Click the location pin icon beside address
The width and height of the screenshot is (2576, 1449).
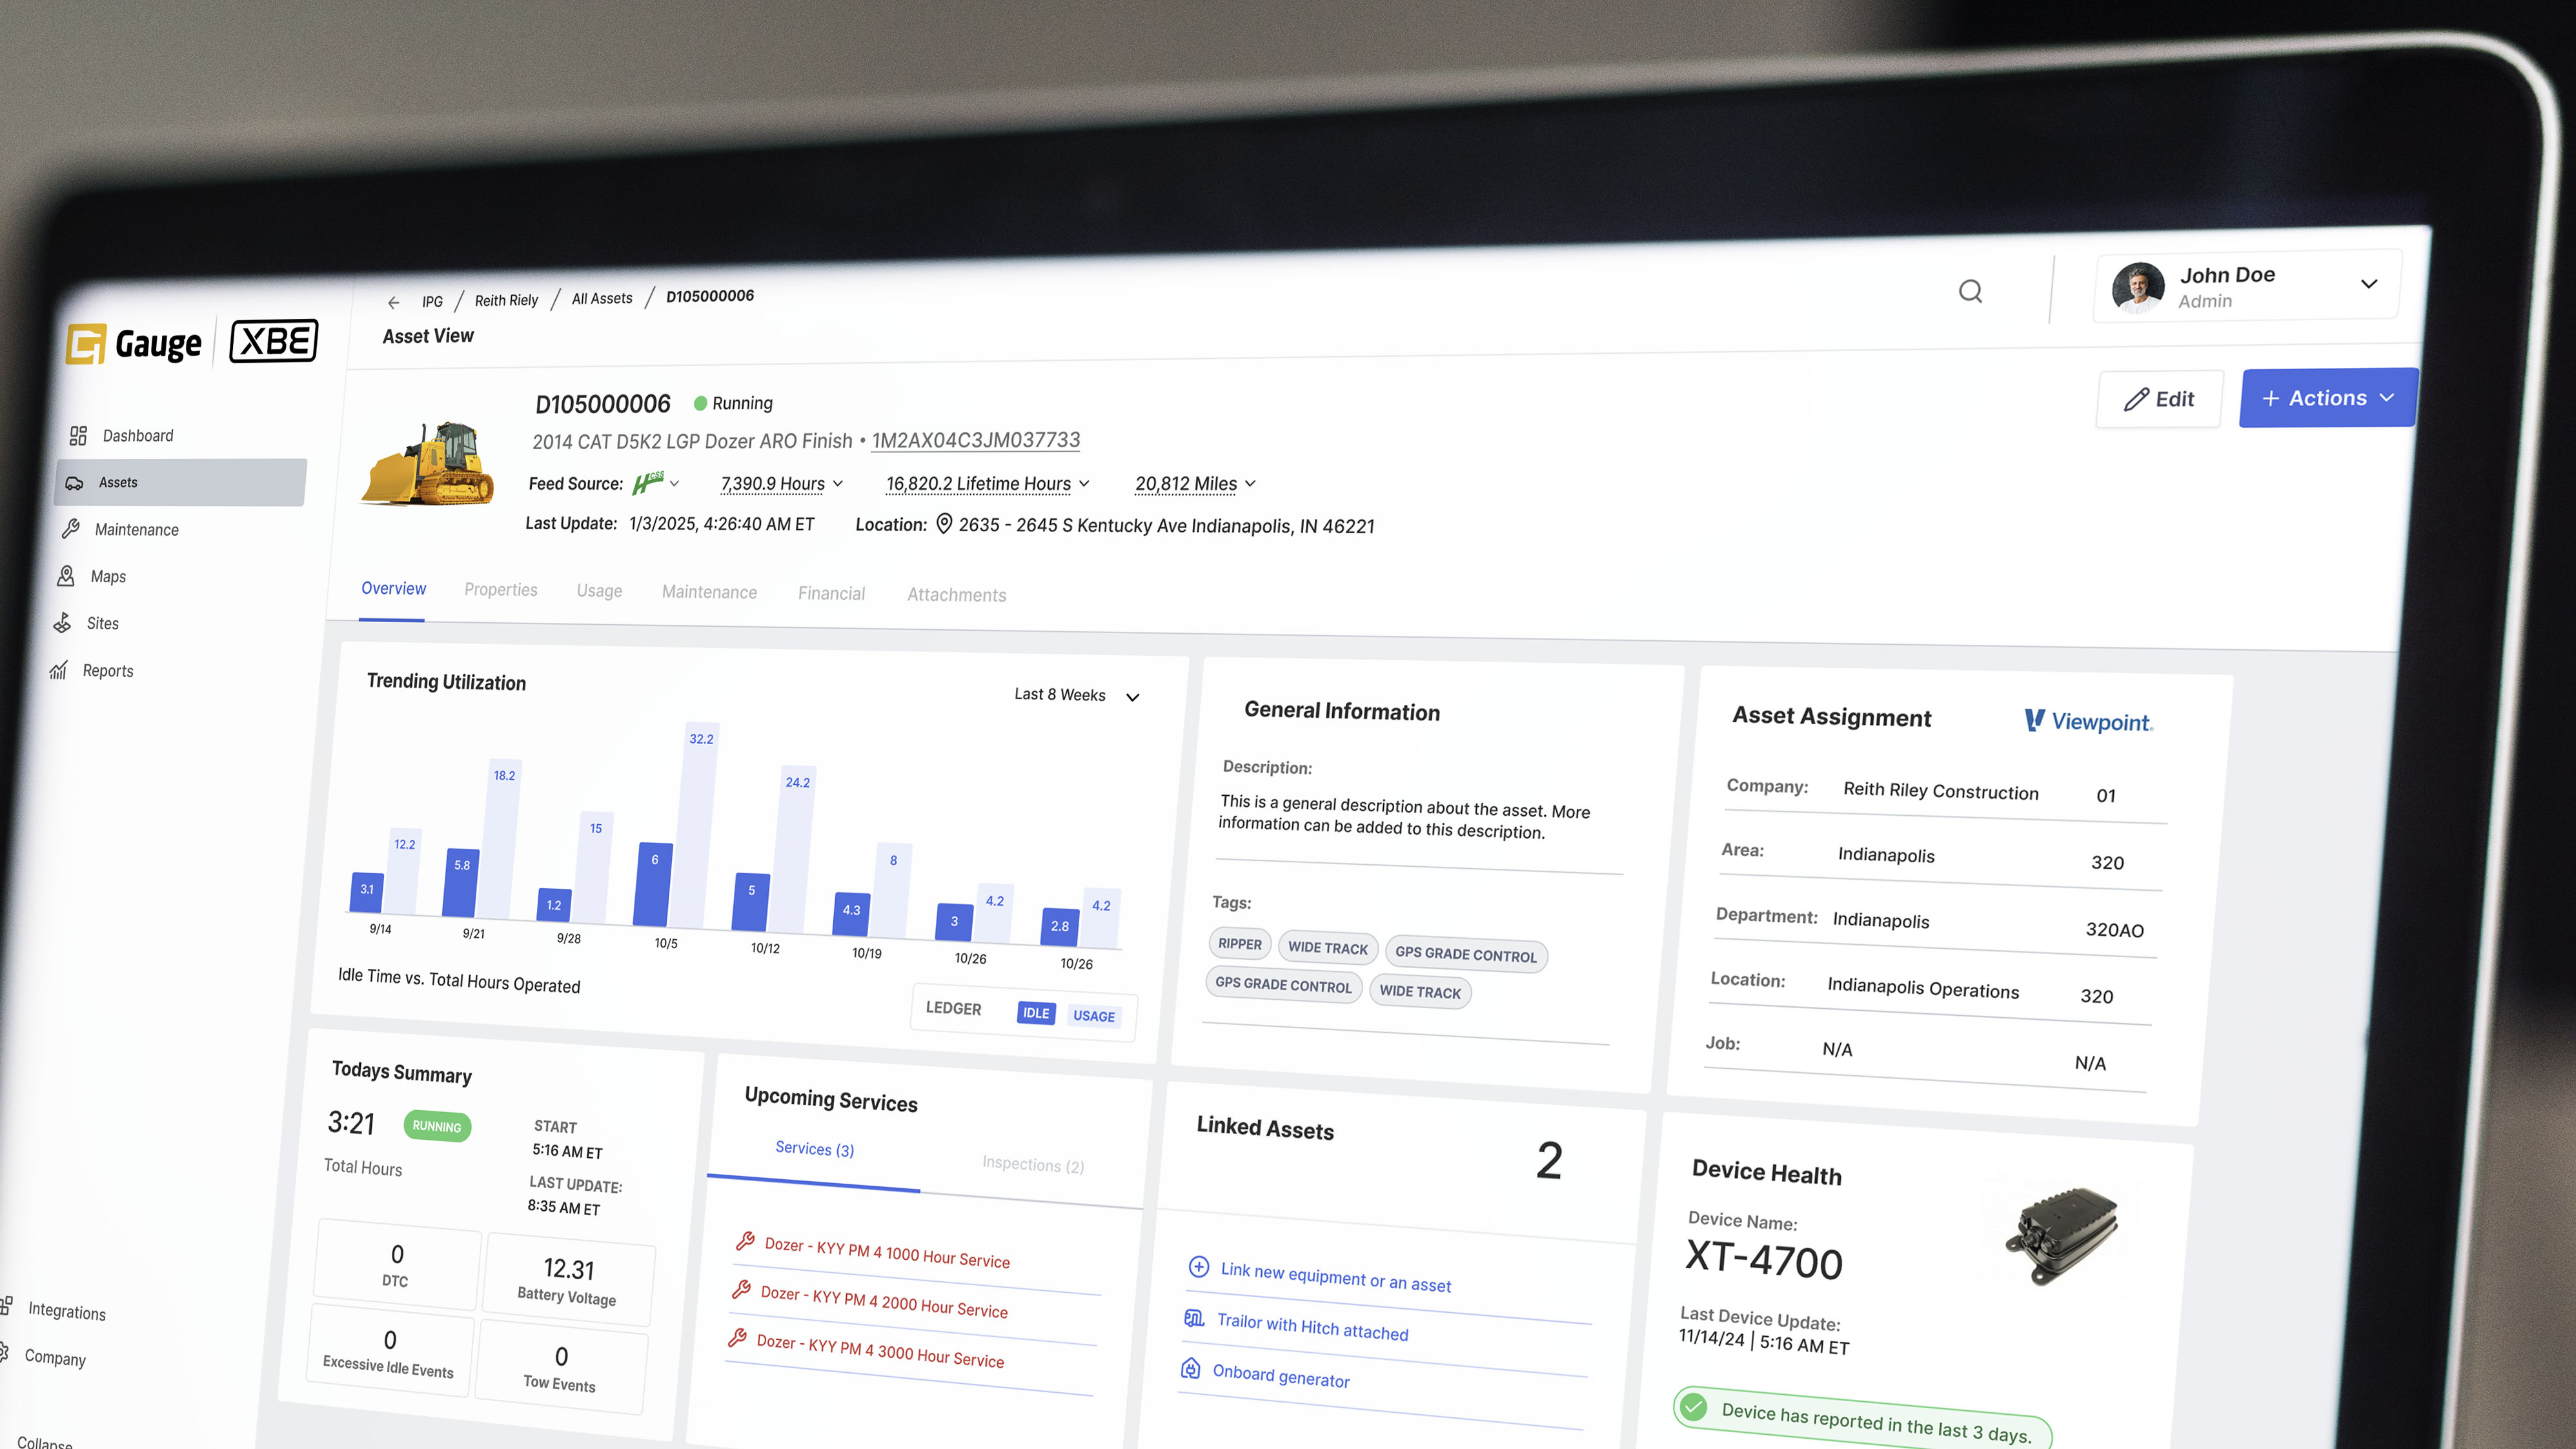[944, 524]
